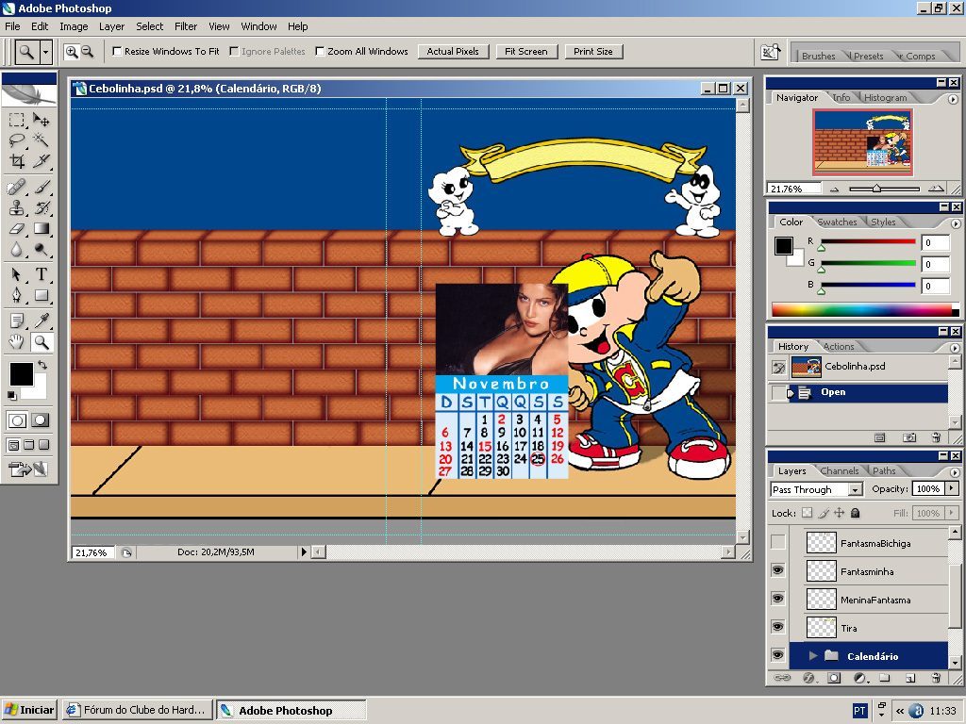Select the Gradient tool
Image resolution: width=966 pixels, height=724 pixels.
click(x=41, y=228)
